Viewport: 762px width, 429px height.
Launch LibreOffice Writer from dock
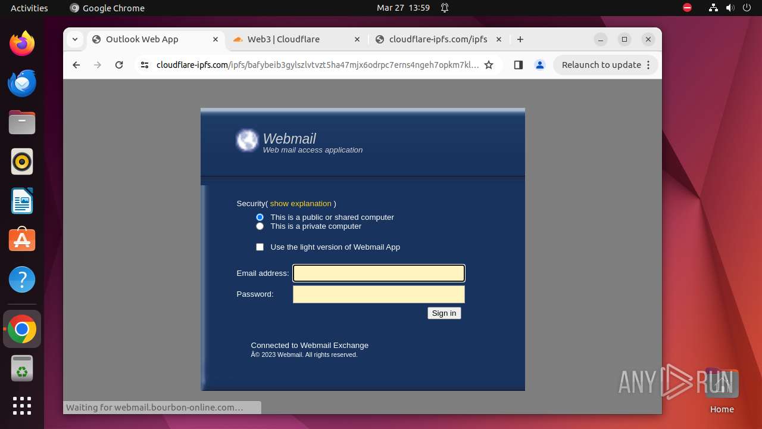(22, 201)
